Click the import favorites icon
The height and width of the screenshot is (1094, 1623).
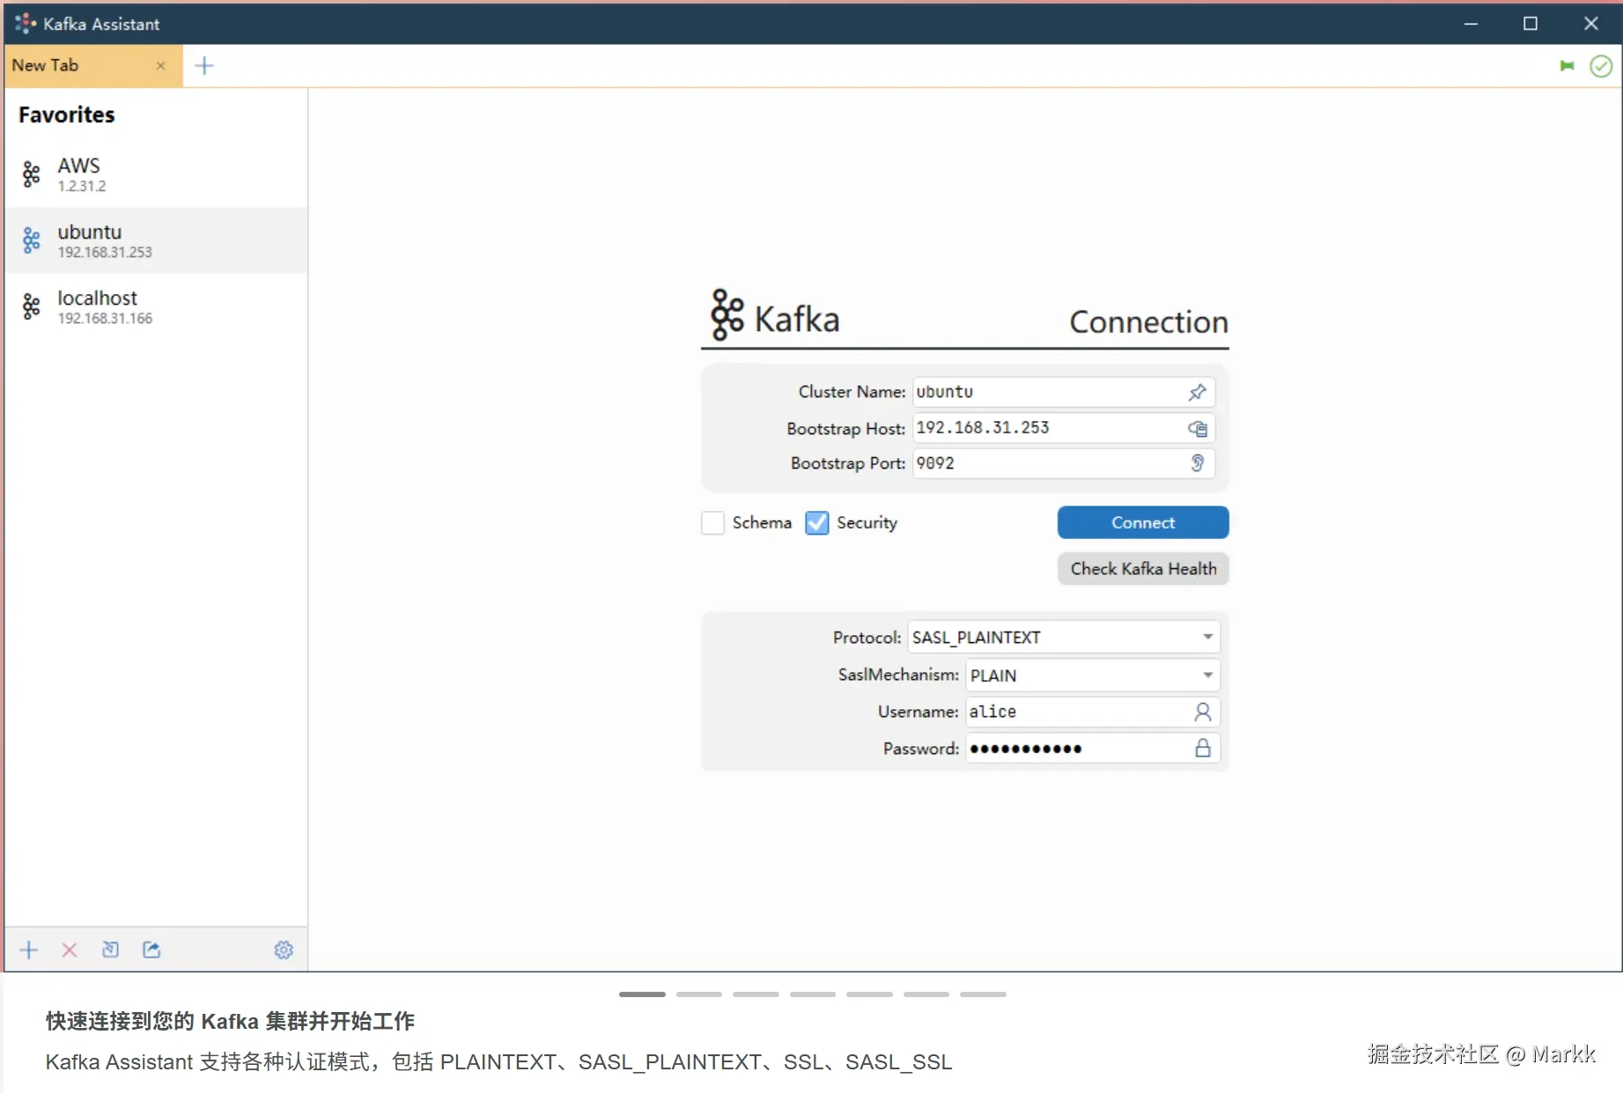click(x=110, y=950)
